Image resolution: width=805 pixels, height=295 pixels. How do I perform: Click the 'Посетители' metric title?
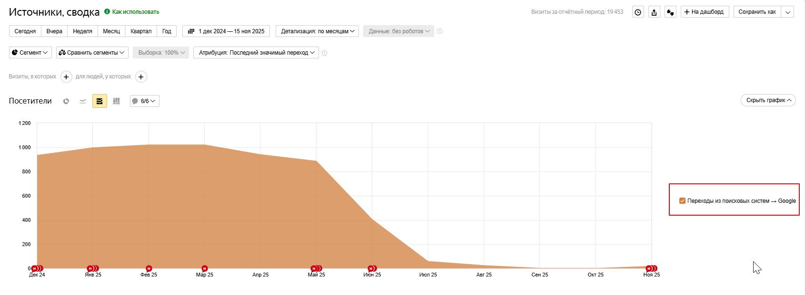(30, 101)
